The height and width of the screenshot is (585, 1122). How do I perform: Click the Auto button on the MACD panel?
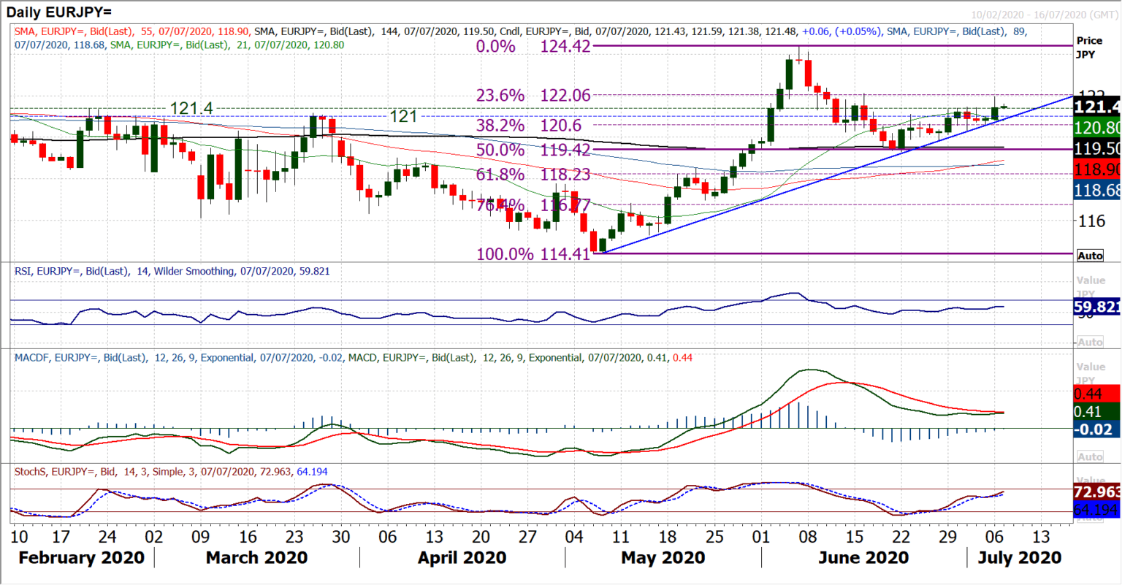click(1090, 457)
